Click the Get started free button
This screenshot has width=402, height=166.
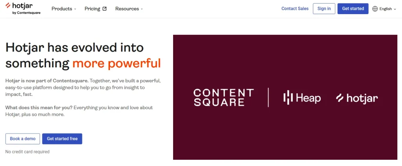click(x=62, y=139)
